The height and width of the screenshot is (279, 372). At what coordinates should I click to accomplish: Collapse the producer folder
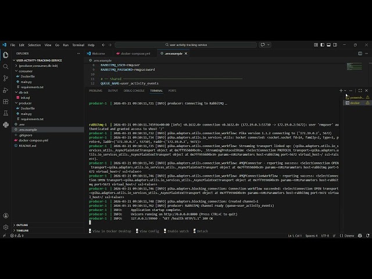click(48, 103)
